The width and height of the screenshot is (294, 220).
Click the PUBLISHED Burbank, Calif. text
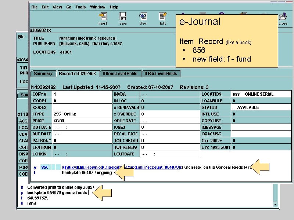tap(91, 44)
